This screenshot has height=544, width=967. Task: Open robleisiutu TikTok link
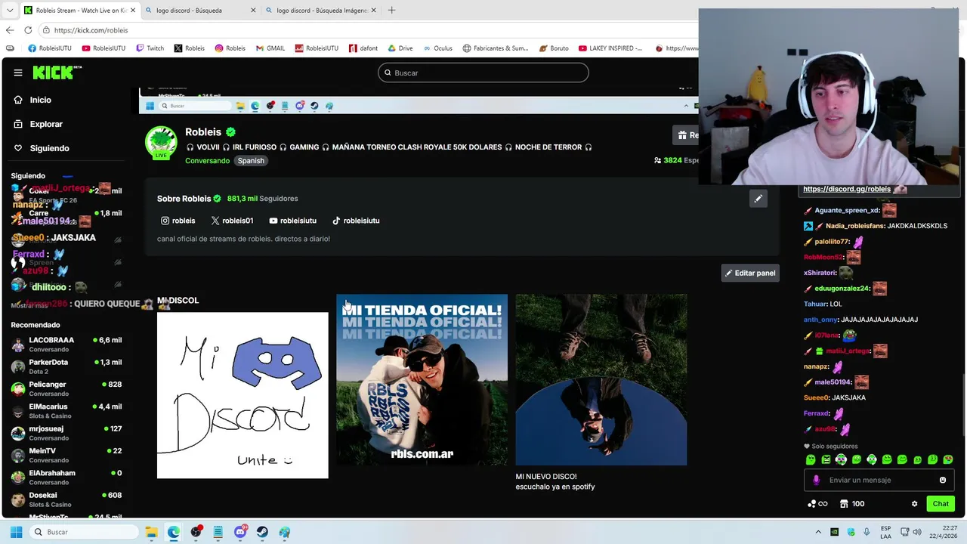pos(356,221)
